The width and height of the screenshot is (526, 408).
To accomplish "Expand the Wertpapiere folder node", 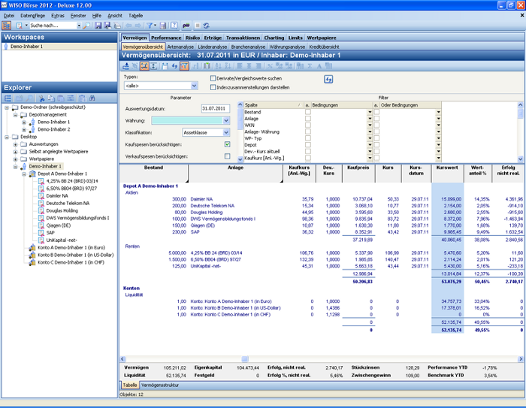I will pyautogui.click(x=15, y=159).
